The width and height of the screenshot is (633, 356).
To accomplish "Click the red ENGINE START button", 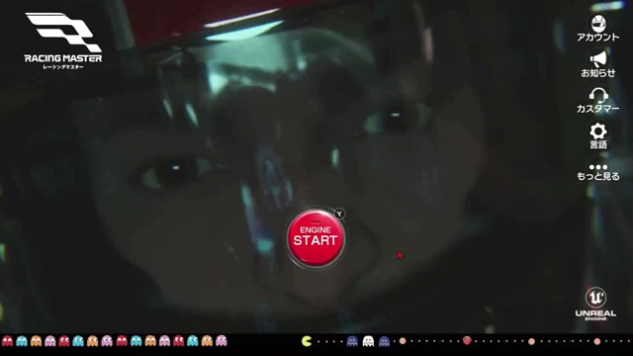I will (316, 237).
